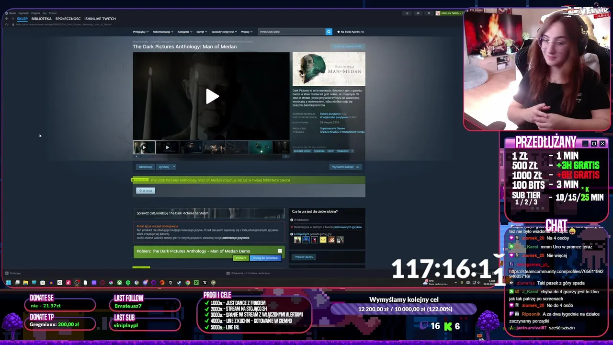The image size is (613, 345).
Task: Open the arrow dropdown beside Ignoruj
Action: tap(174, 167)
